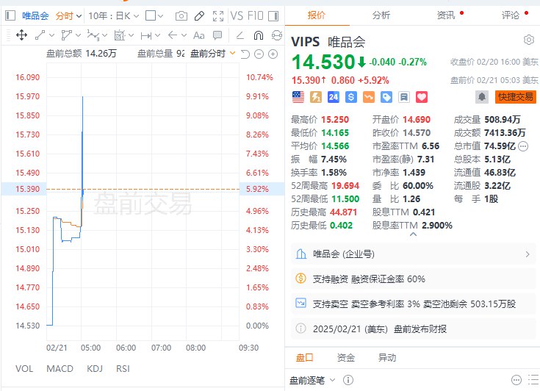Toggle the price alert bell
The image size is (540, 391).
click(x=482, y=97)
